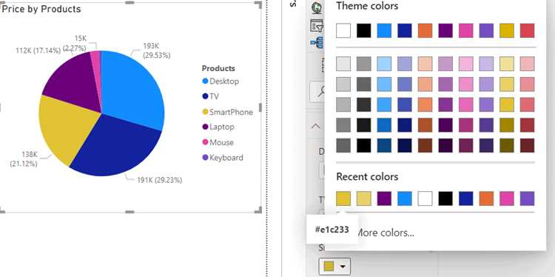Select orange in Recent colors

pyautogui.click(x=486, y=198)
